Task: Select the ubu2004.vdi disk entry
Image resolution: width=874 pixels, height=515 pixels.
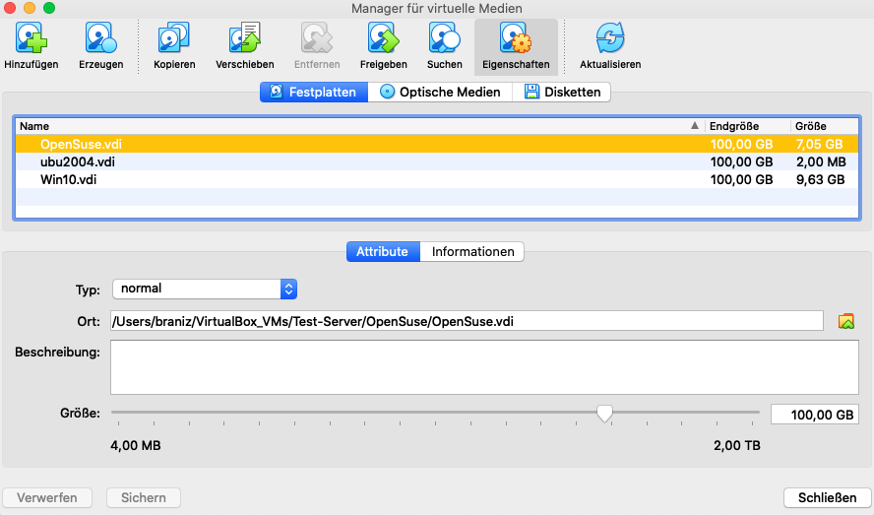Action: tap(78, 162)
